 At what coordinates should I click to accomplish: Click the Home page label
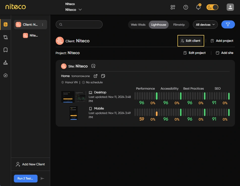coord(65,76)
